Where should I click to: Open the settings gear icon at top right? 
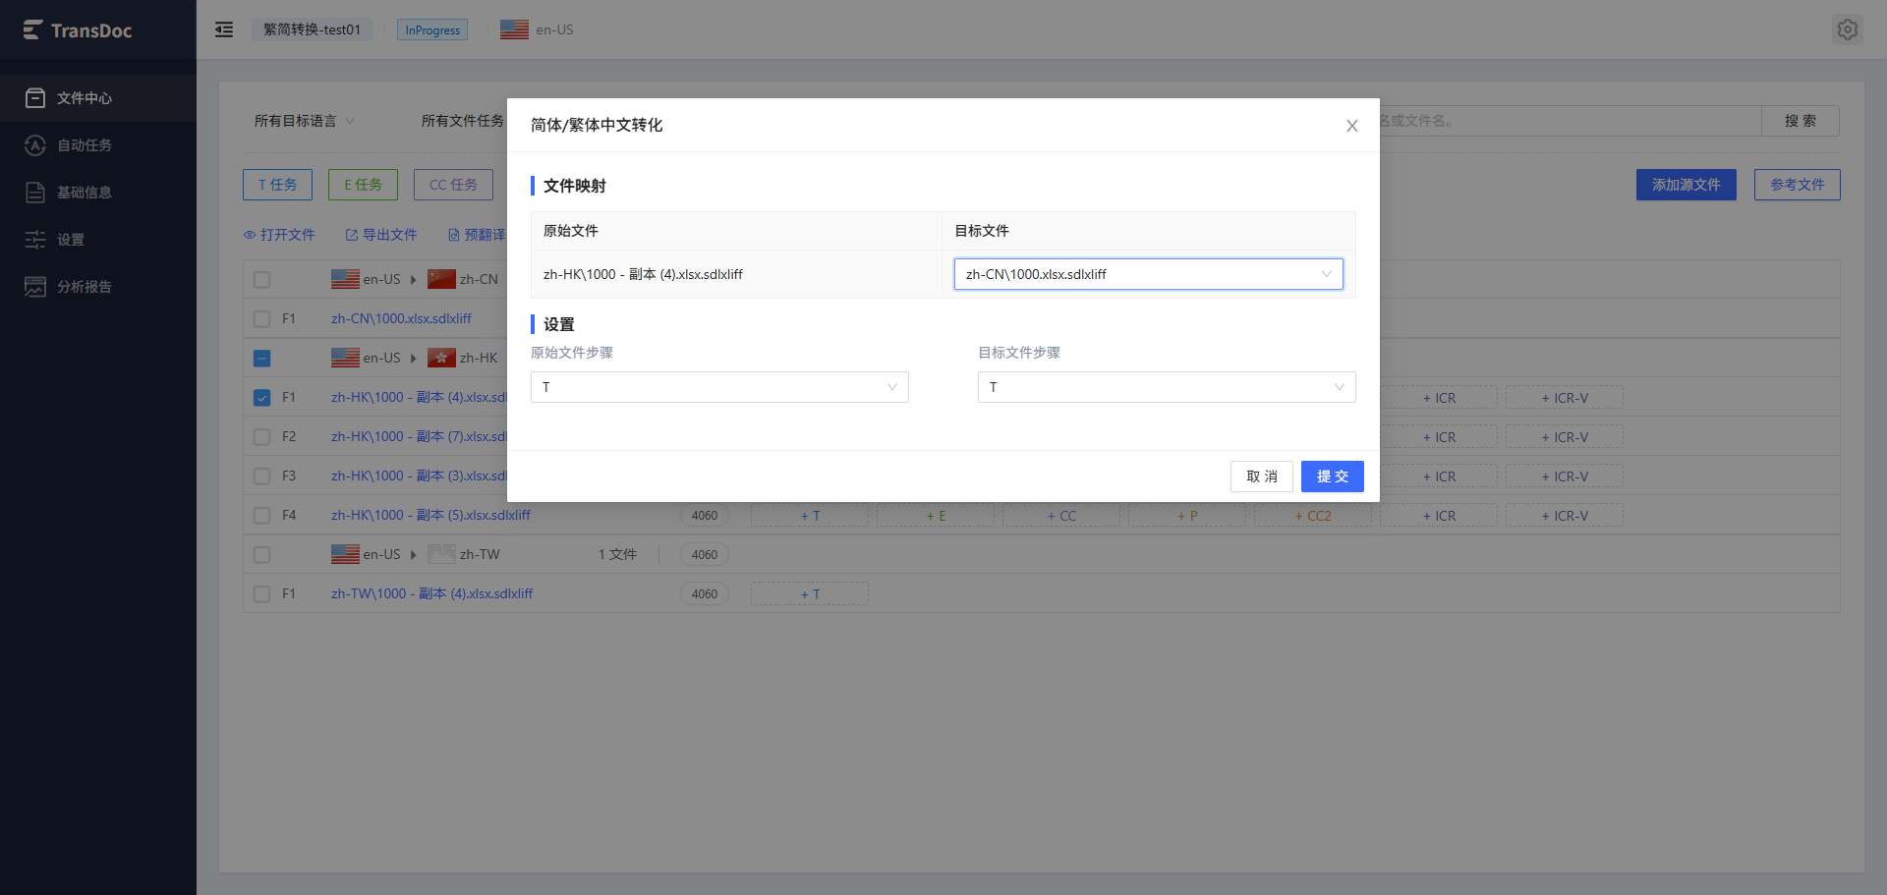click(x=1848, y=29)
